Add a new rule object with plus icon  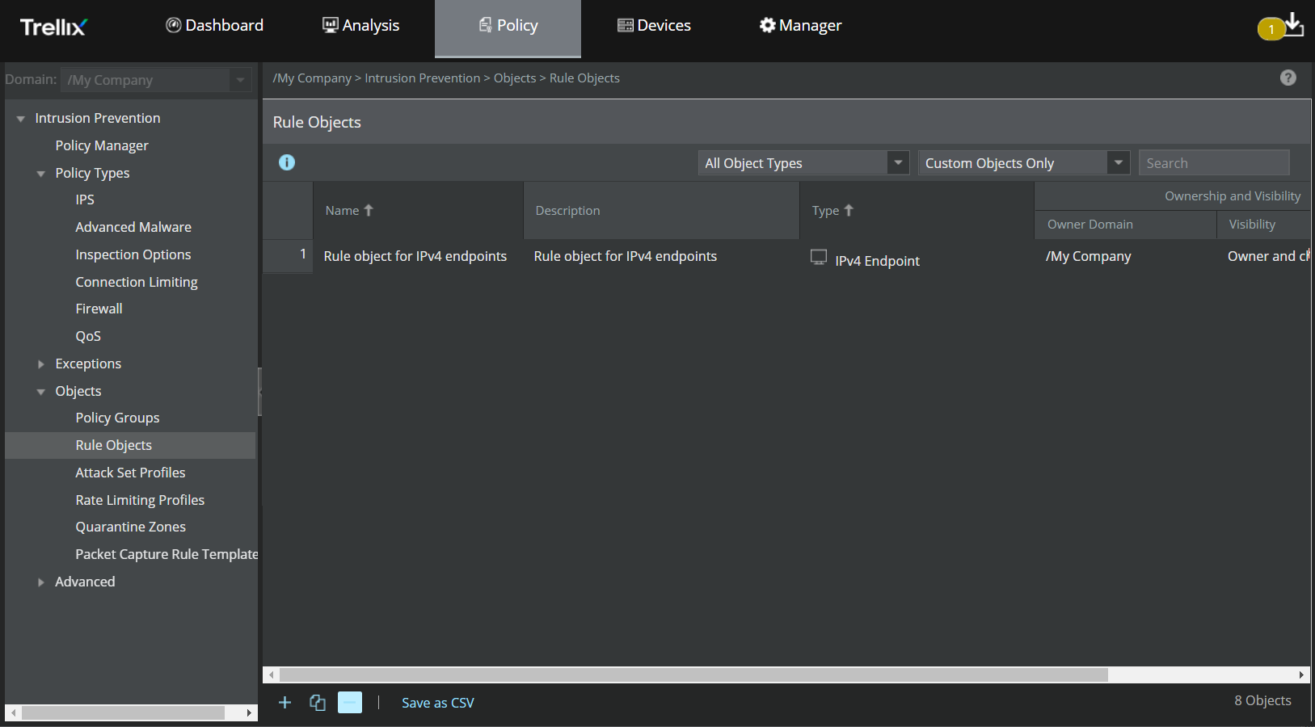point(284,703)
